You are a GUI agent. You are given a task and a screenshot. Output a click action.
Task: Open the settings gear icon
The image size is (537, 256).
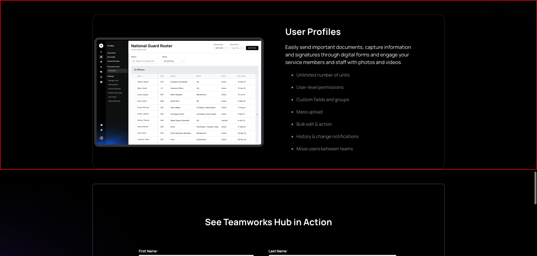[102, 130]
